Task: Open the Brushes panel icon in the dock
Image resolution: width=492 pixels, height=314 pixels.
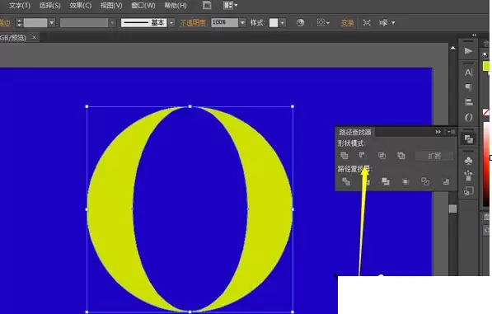Action: point(468,176)
